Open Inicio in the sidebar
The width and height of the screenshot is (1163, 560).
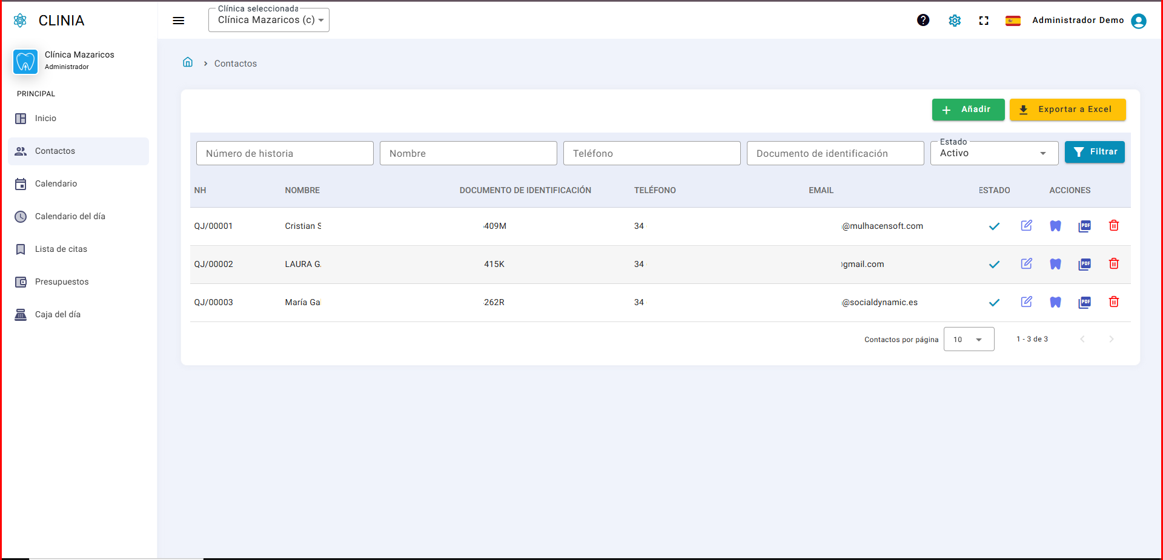pos(78,119)
